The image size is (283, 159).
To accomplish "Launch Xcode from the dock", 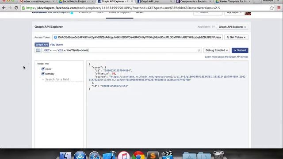I will [x=109, y=155].
